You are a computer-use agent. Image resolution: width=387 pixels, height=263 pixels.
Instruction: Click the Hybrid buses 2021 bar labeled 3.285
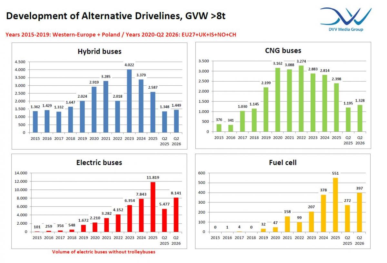tap(105, 107)
